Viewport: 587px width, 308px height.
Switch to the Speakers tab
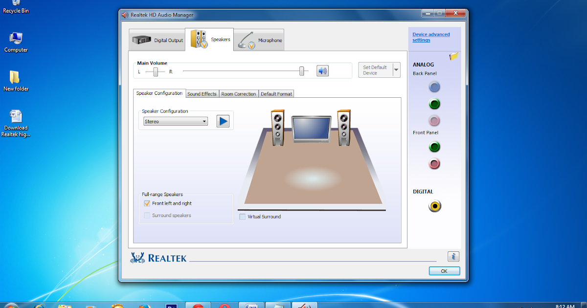[209, 39]
